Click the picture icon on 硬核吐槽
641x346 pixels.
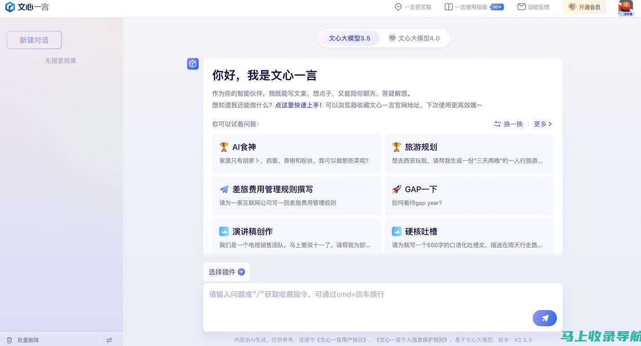[396, 231]
